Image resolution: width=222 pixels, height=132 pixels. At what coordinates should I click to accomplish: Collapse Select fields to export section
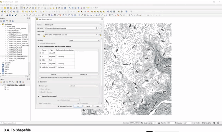point(39,46)
